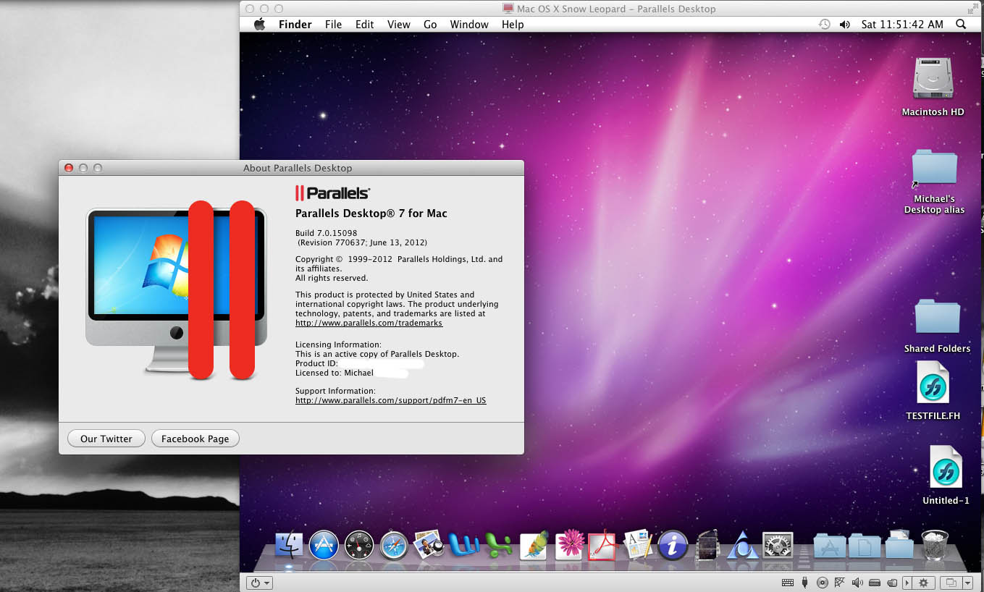
Task: Open the view mode dropdown arrow
Action: 968,583
